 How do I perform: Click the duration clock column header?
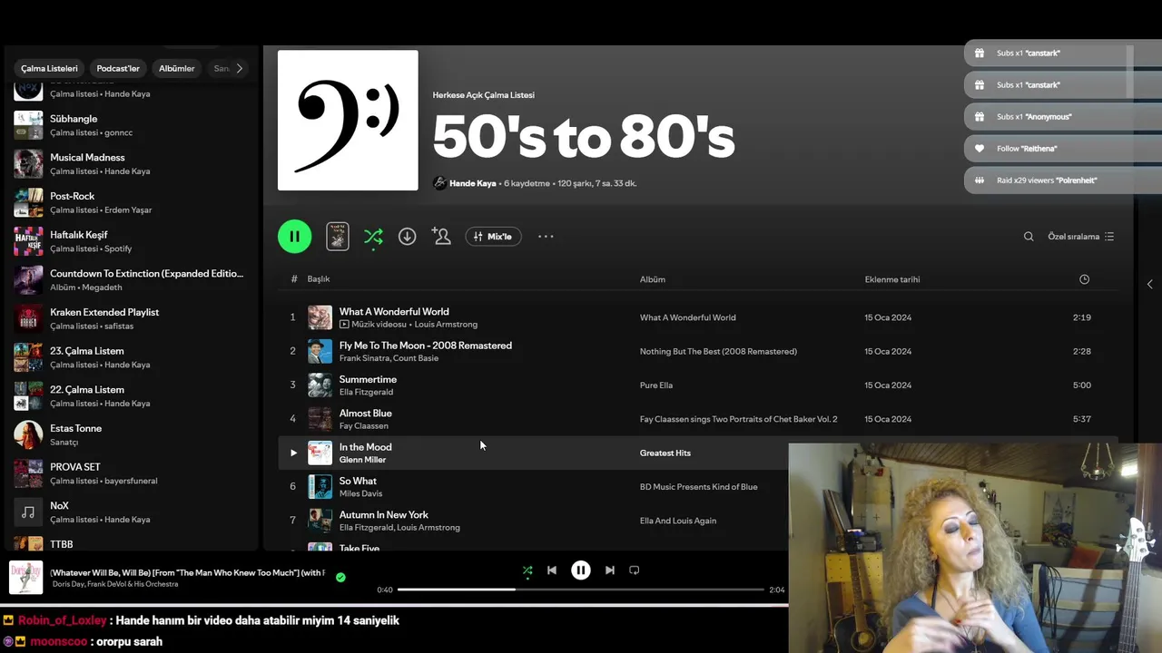(1084, 279)
